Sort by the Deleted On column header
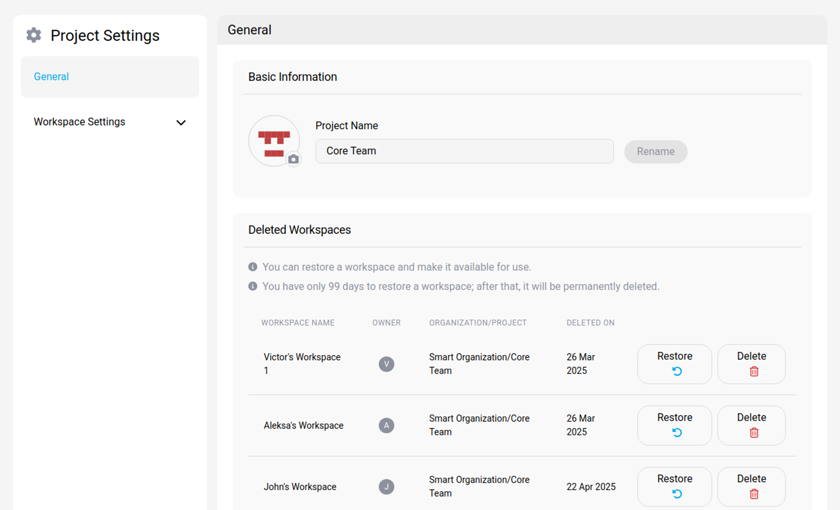The image size is (840, 510). pyautogui.click(x=590, y=323)
